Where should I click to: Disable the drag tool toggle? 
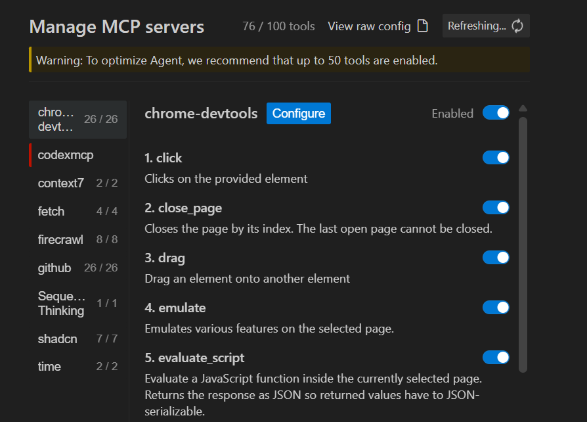(x=496, y=258)
